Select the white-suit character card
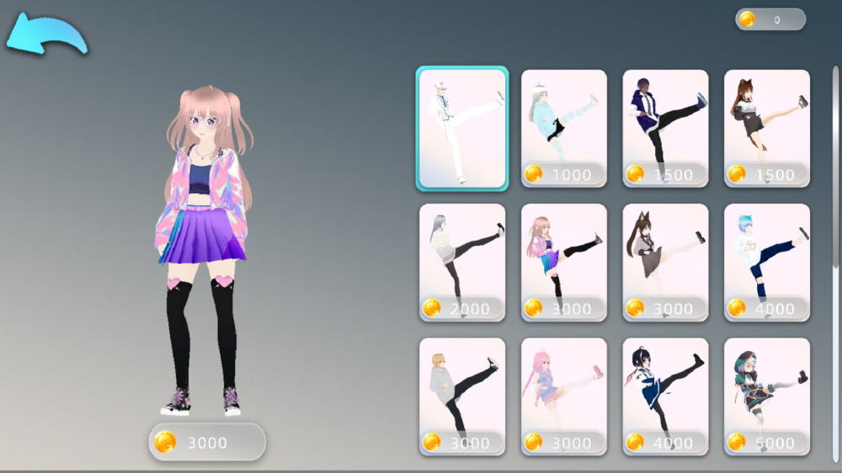 point(462,128)
